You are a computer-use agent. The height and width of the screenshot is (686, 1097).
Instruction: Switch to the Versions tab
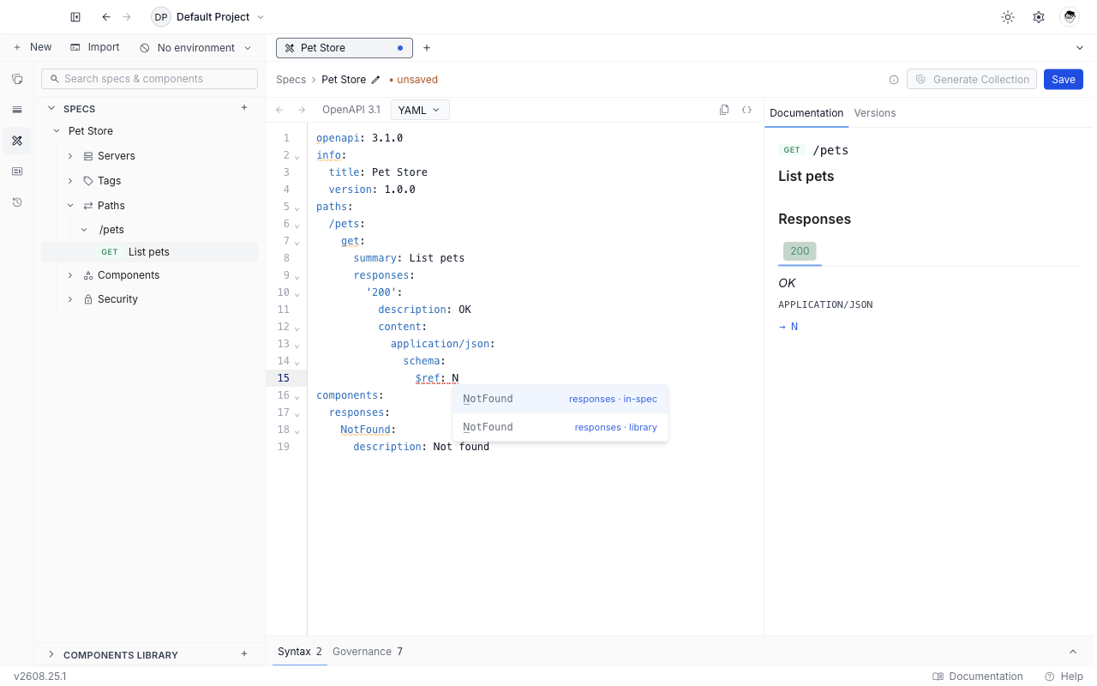pos(875,113)
